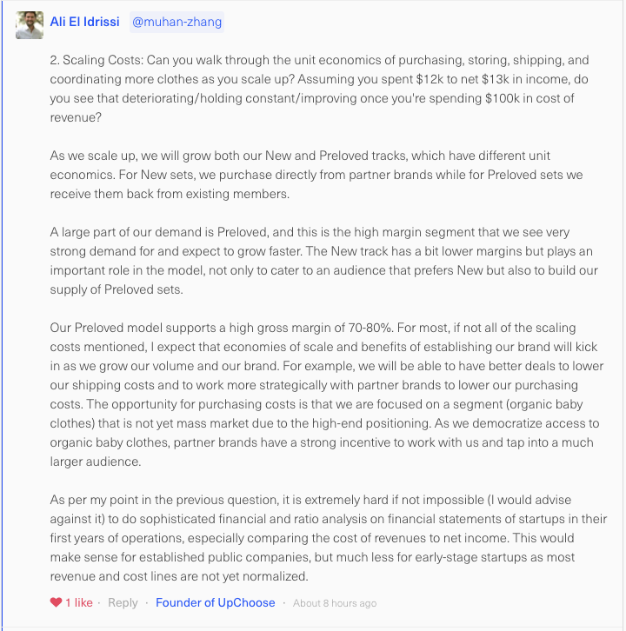Click the paragraph starting As per my point
This screenshot has width=626, height=631.
(x=329, y=538)
